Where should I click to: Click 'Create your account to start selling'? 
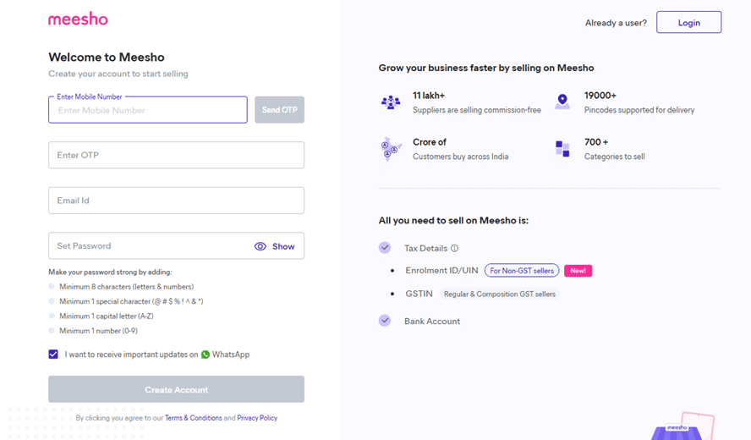click(118, 74)
